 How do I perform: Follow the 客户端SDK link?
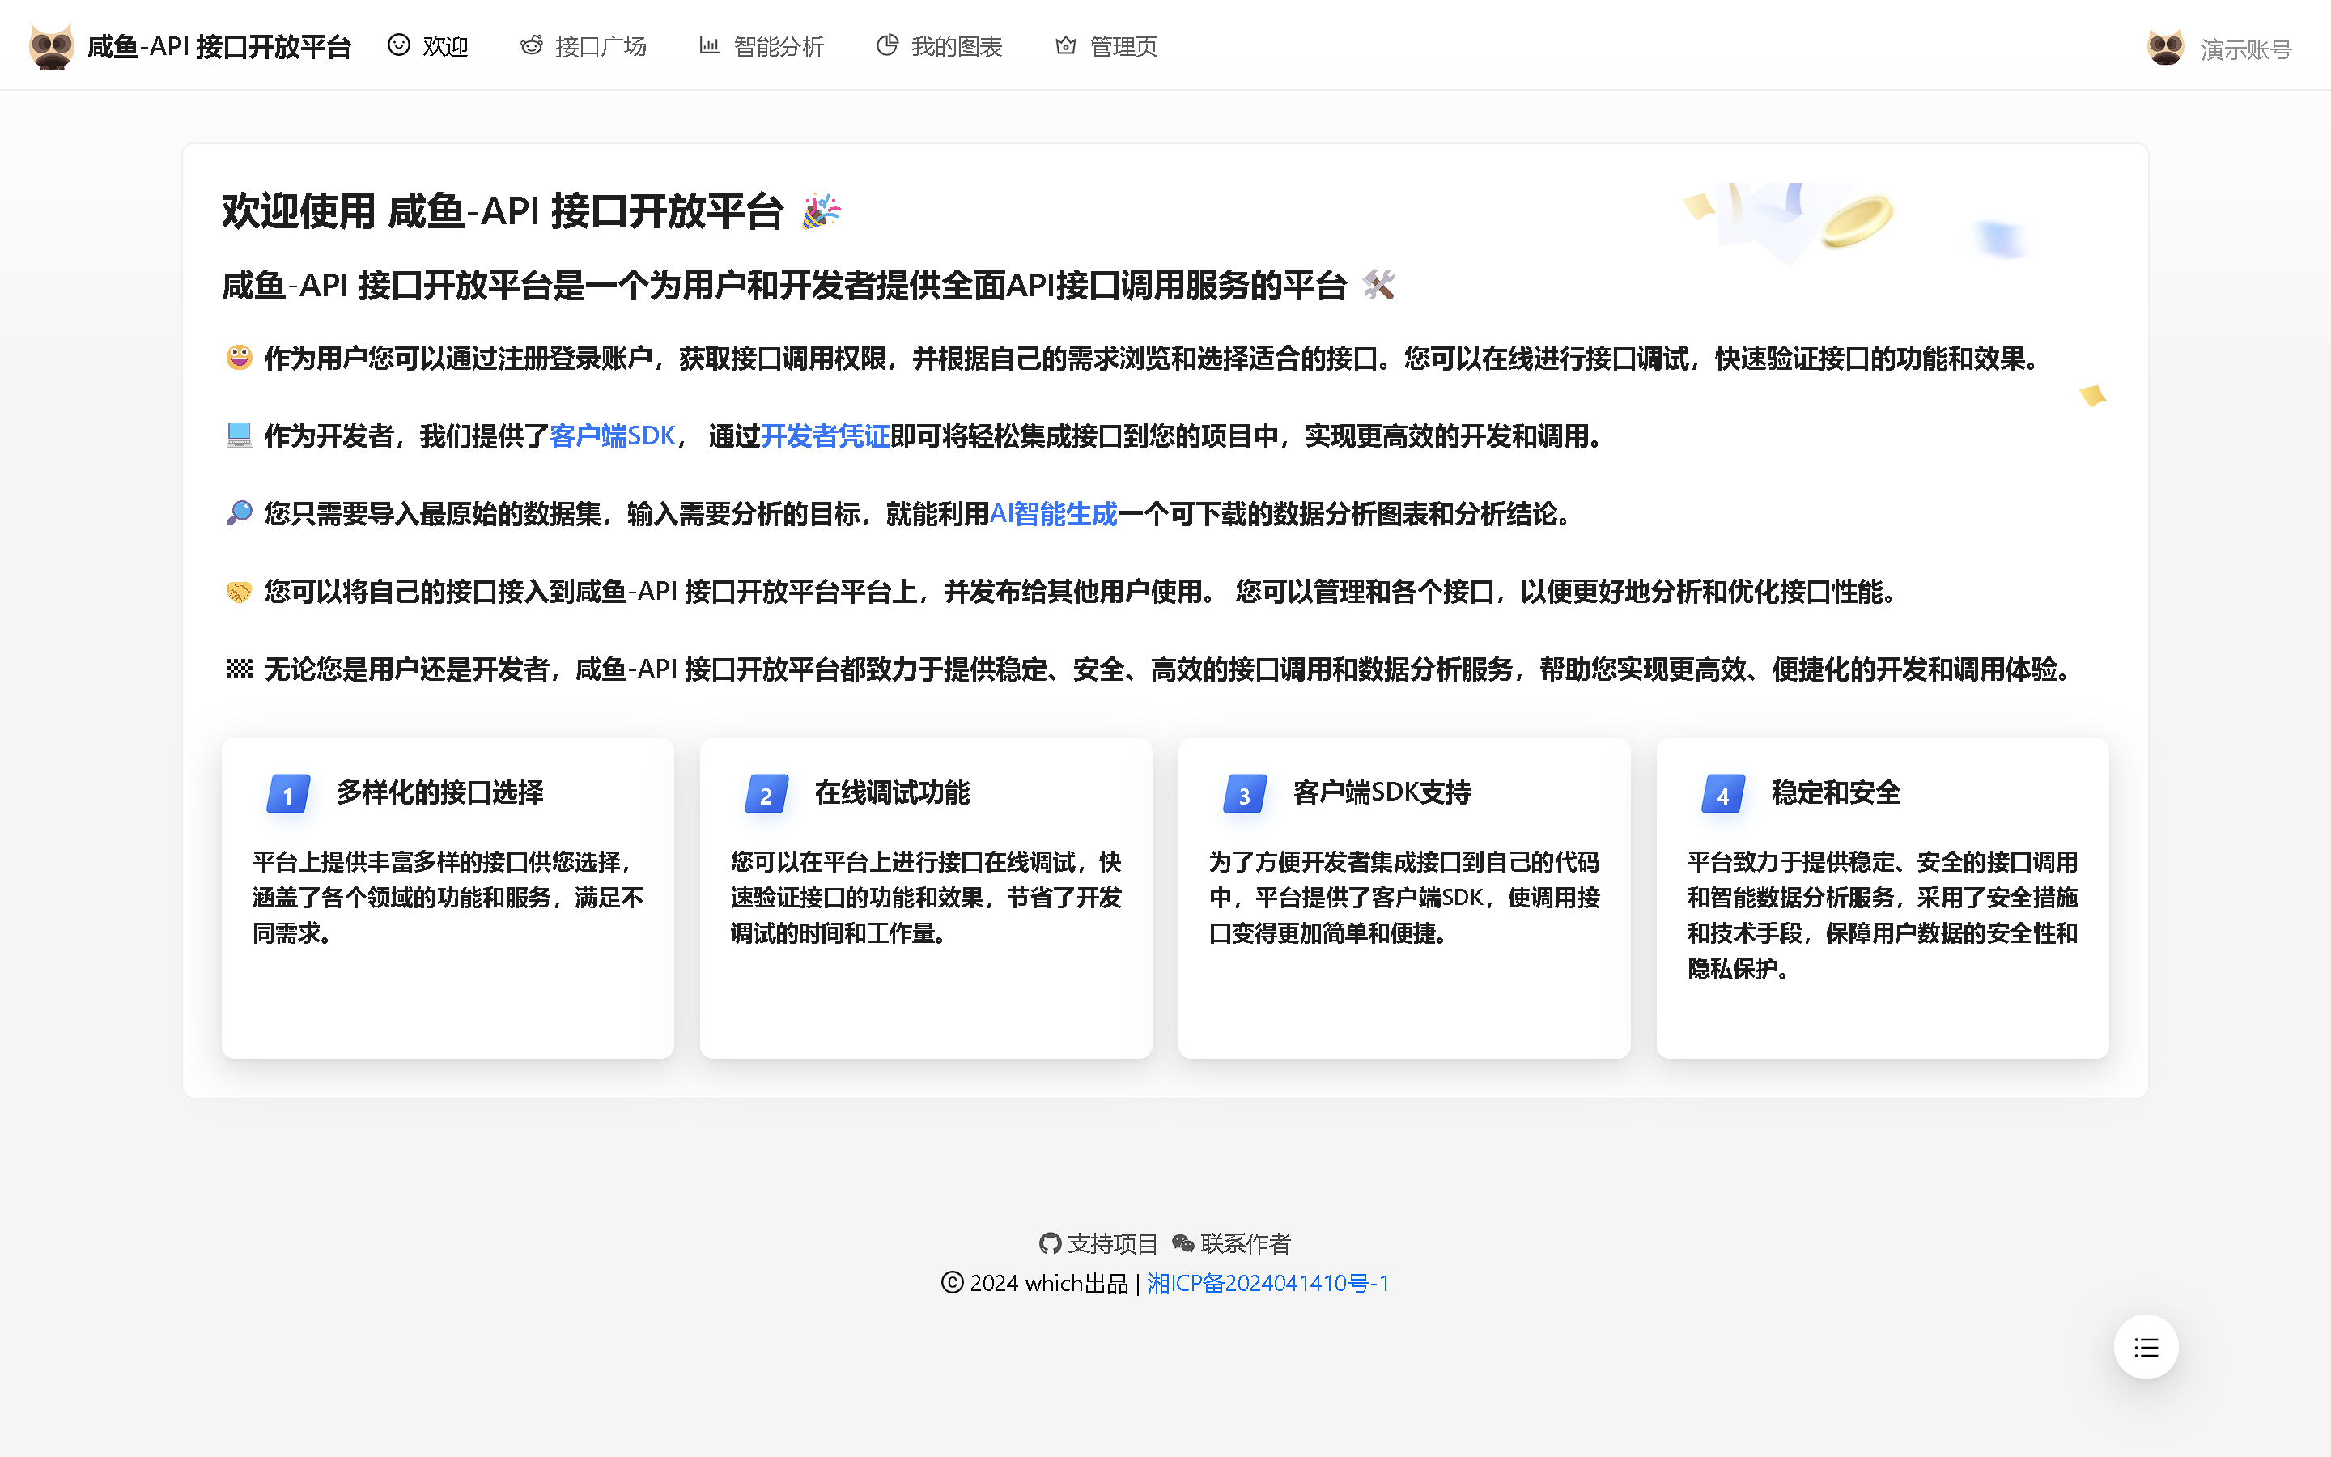tap(613, 435)
